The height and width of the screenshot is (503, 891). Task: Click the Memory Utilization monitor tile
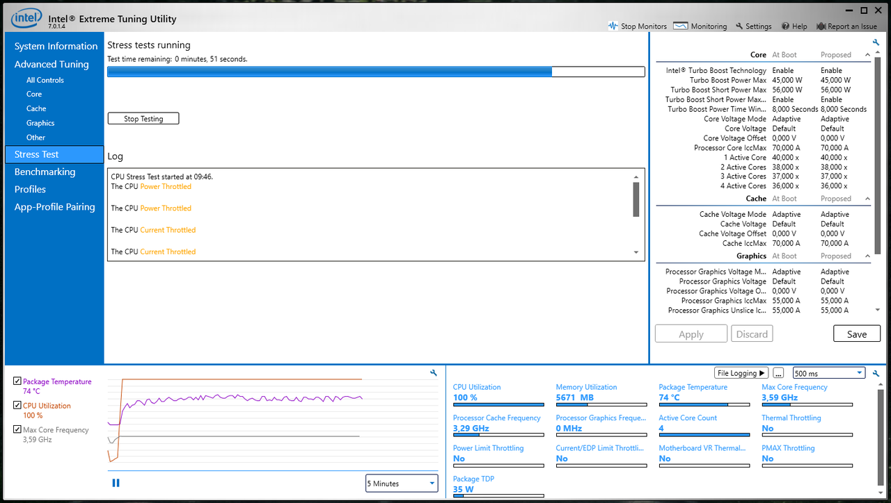[601, 395]
